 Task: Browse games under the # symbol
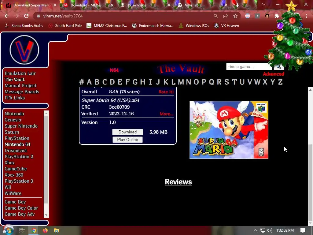[x=81, y=82]
